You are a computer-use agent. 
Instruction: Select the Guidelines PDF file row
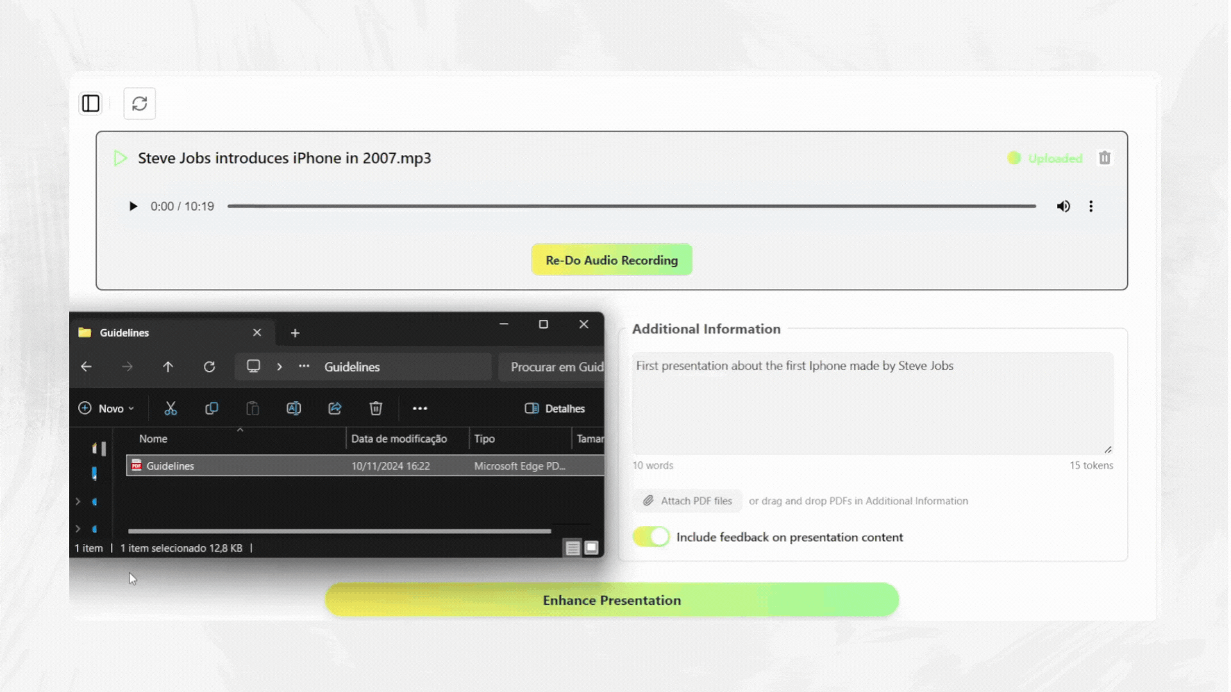pyautogui.click(x=365, y=466)
